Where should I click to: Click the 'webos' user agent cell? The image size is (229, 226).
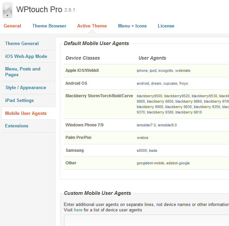pos(142,138)
